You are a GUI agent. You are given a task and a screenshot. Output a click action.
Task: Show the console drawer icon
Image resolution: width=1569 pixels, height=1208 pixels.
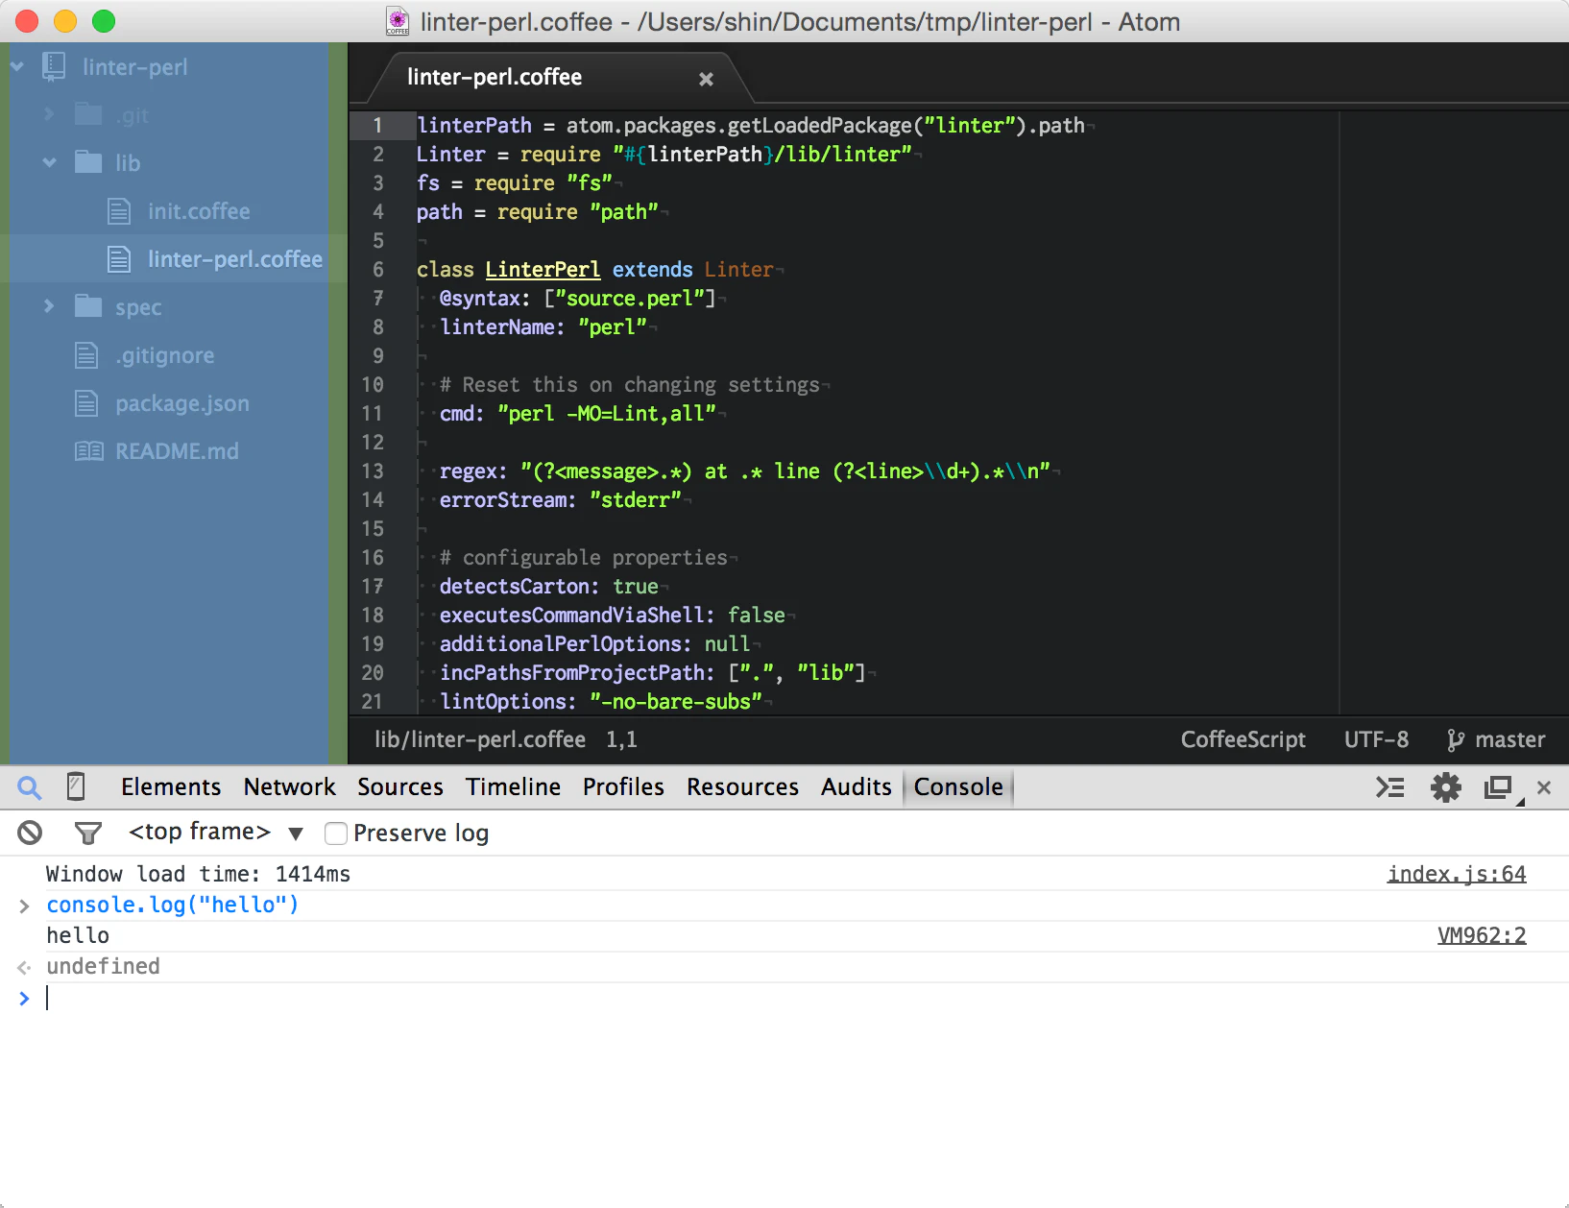click(1389, 787)
